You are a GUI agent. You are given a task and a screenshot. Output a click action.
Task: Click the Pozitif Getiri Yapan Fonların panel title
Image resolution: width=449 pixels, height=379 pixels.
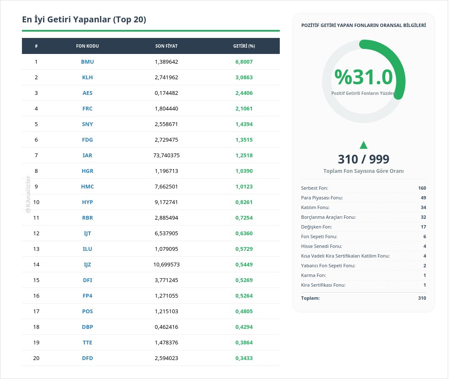[x=364, y=25]
